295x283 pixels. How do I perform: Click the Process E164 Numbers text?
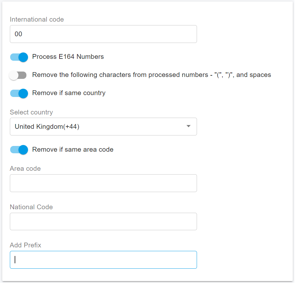(x=67, y=57)
